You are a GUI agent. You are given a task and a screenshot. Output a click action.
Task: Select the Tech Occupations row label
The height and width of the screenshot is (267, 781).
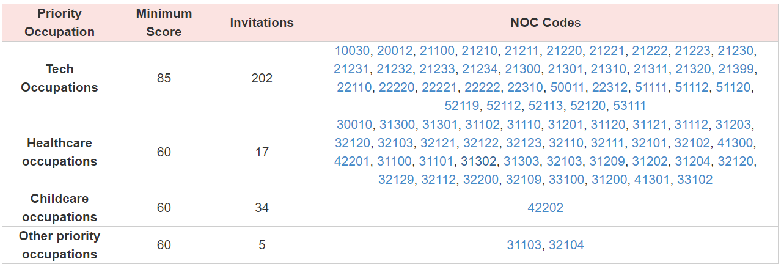[59, 78]
